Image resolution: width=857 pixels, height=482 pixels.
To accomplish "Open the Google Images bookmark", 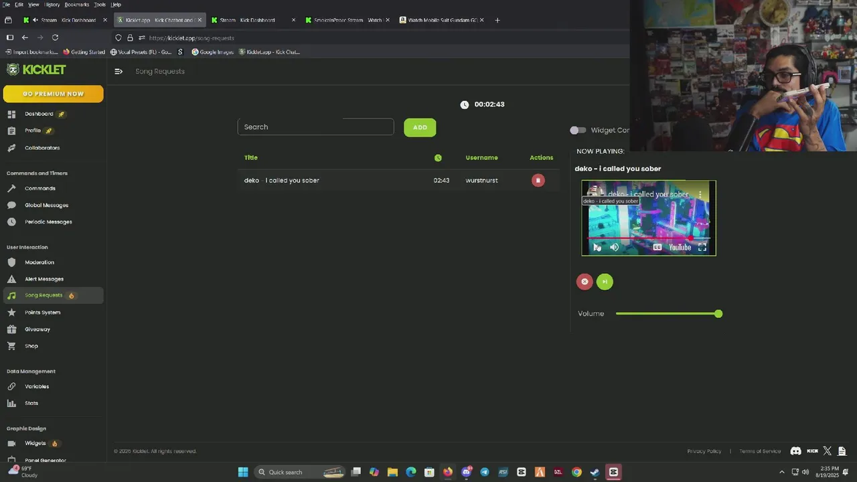I will click(x=212, y=52).
